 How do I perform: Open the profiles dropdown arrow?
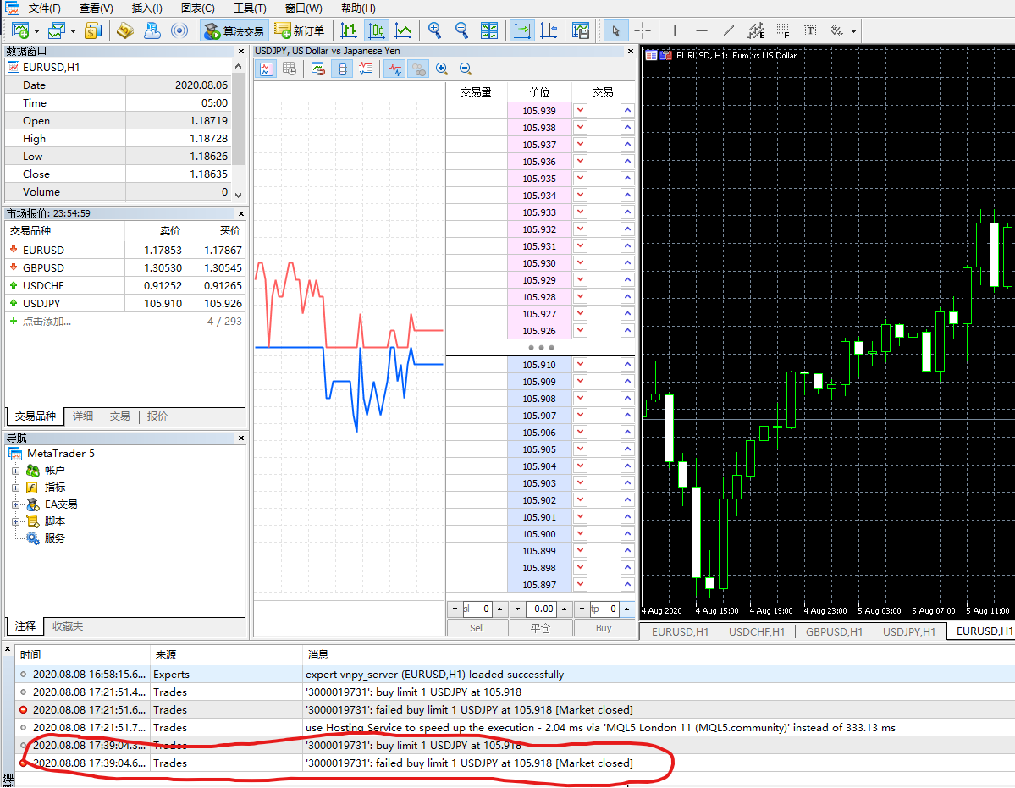coord(73,31)
